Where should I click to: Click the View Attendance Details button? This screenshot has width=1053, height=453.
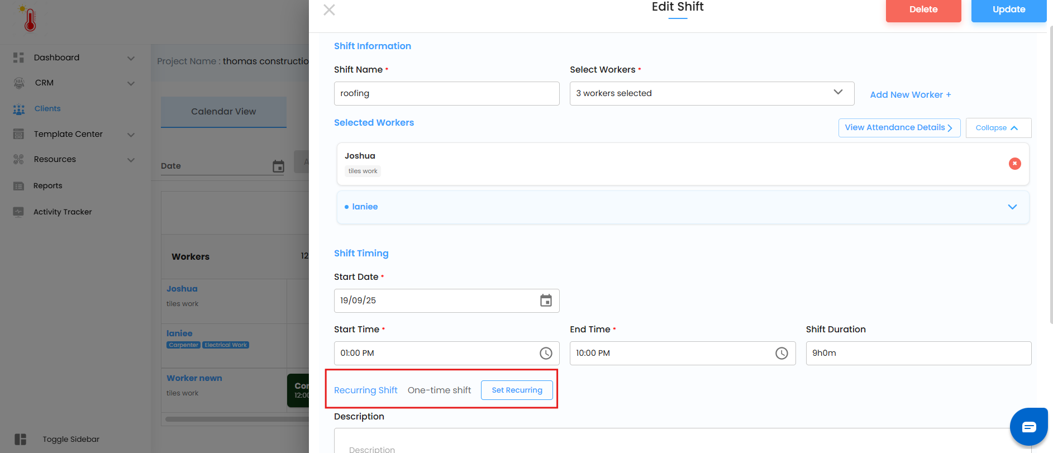pos(898,128)
